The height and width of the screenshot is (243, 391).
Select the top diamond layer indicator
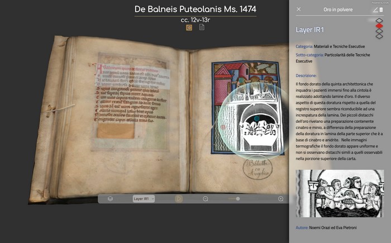coord(379,21)
